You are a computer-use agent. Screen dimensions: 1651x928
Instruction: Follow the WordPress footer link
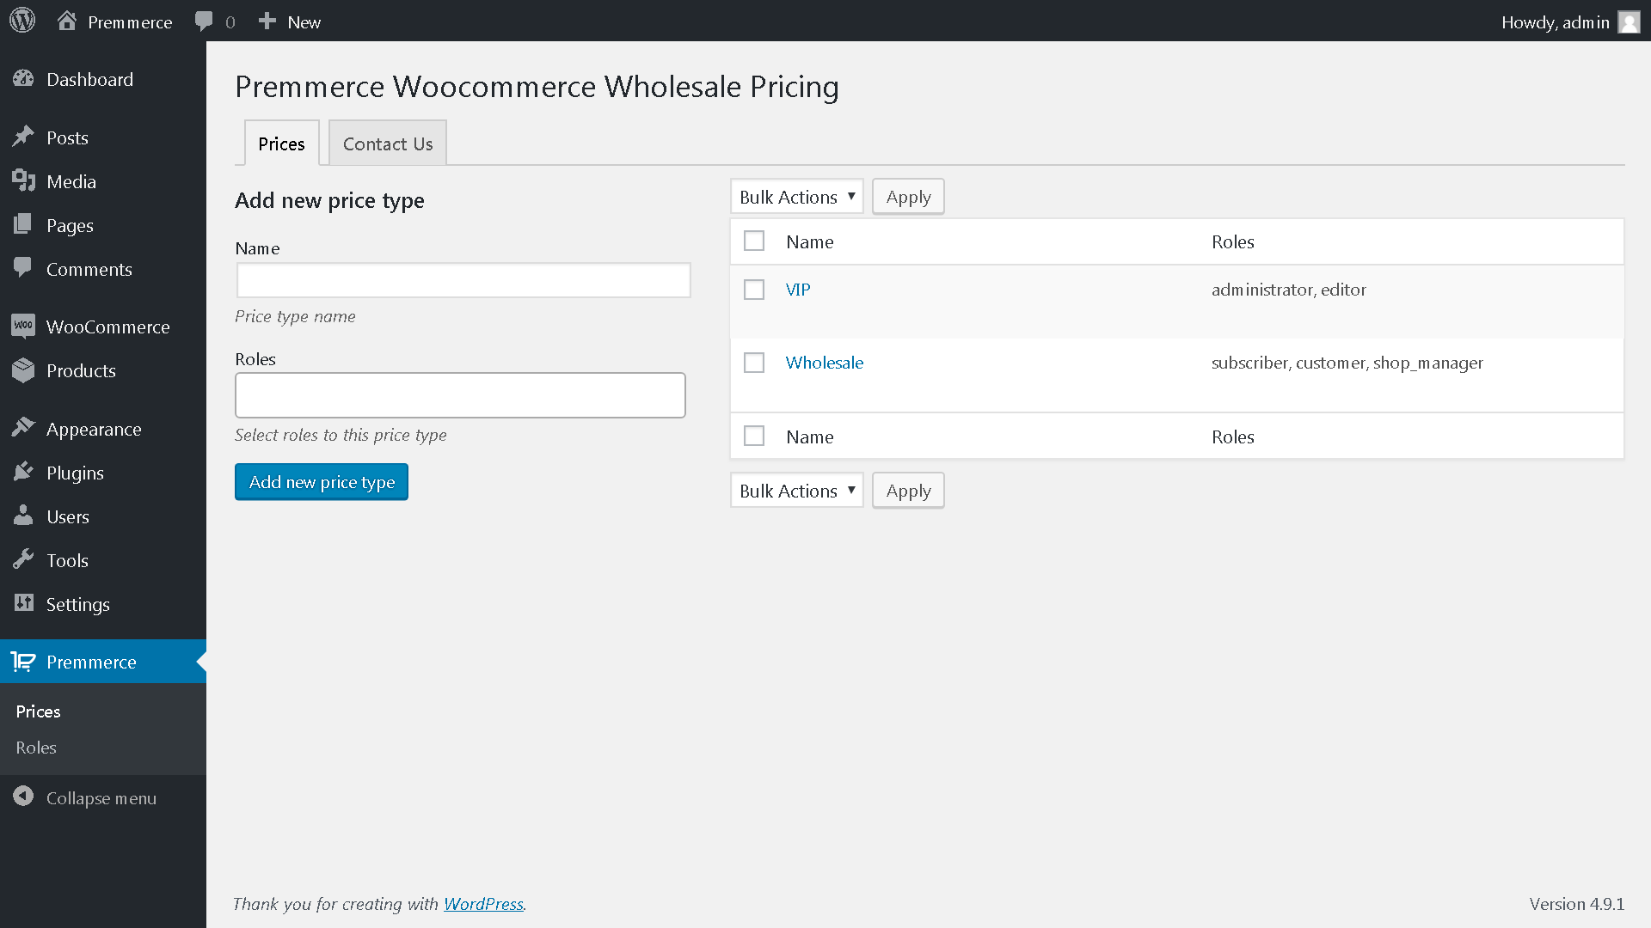(x=483, y=904)
